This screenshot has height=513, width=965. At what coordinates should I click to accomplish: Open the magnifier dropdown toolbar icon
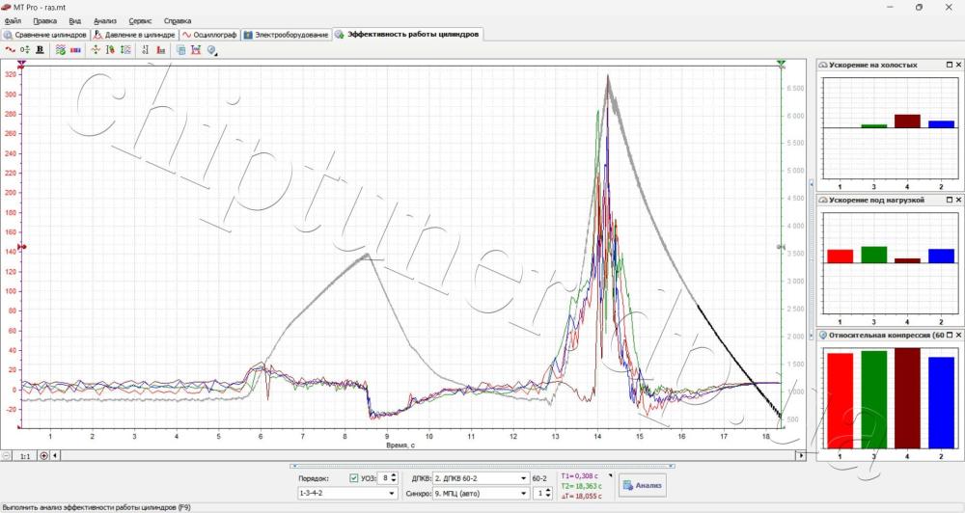point(212,50)
